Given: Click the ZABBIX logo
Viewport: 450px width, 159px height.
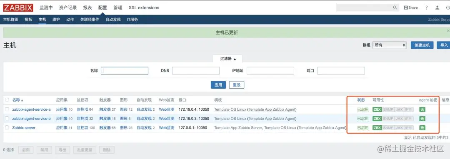Looking at the screenshot, I should (18, 8).
